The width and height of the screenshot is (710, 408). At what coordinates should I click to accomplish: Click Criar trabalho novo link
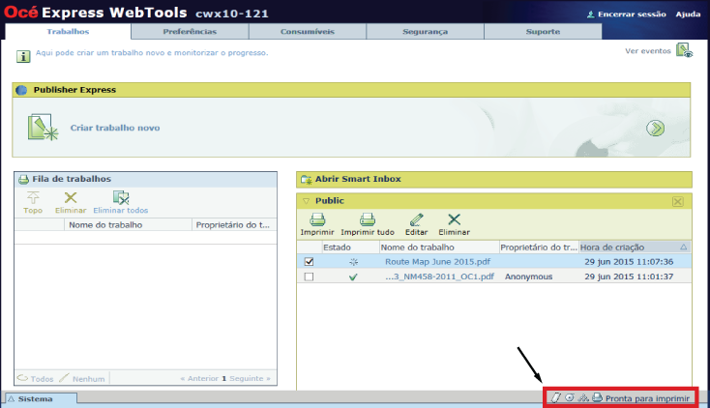pyautogui.click(x=115, y=128)
